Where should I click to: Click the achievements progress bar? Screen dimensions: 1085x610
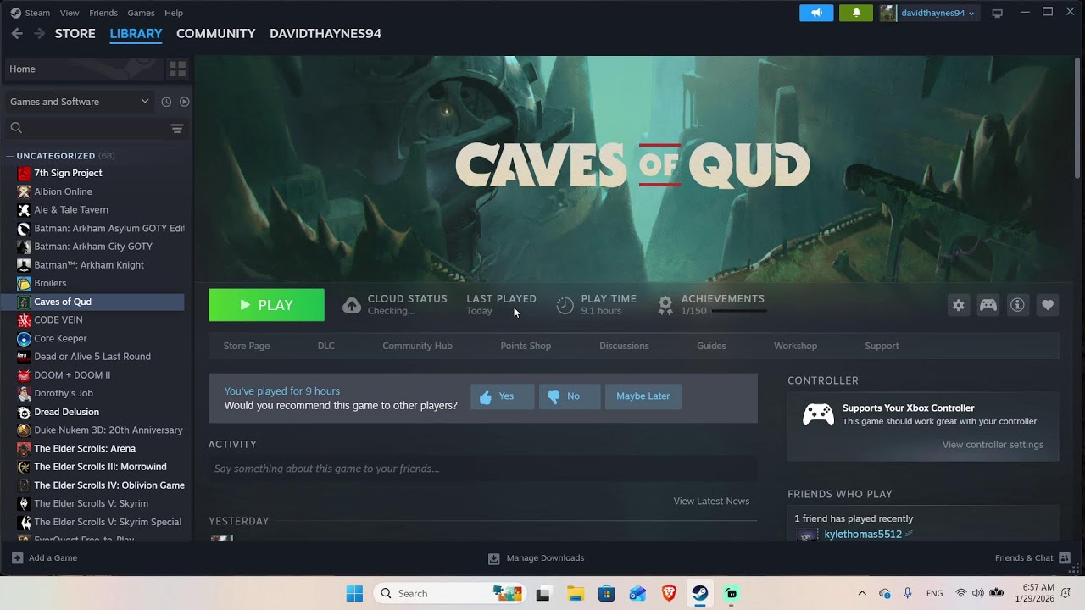[x=739, y=312]
